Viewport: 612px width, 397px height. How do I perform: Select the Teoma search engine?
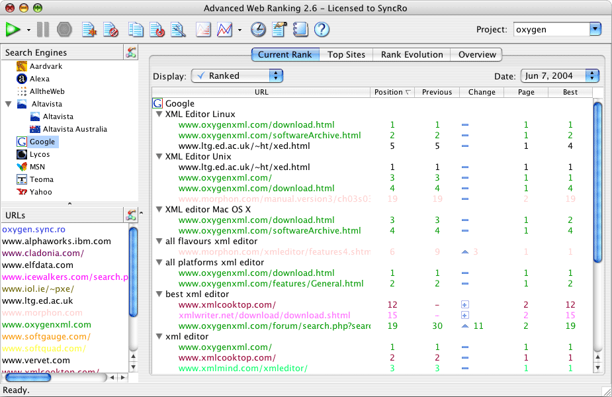[x=35, y=179]
